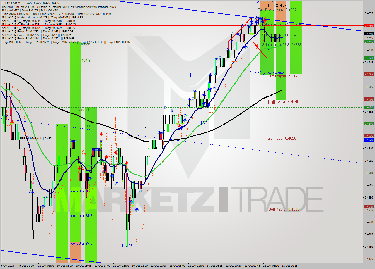Click the green 0.4720 price tag

click(x=369, y=58)
